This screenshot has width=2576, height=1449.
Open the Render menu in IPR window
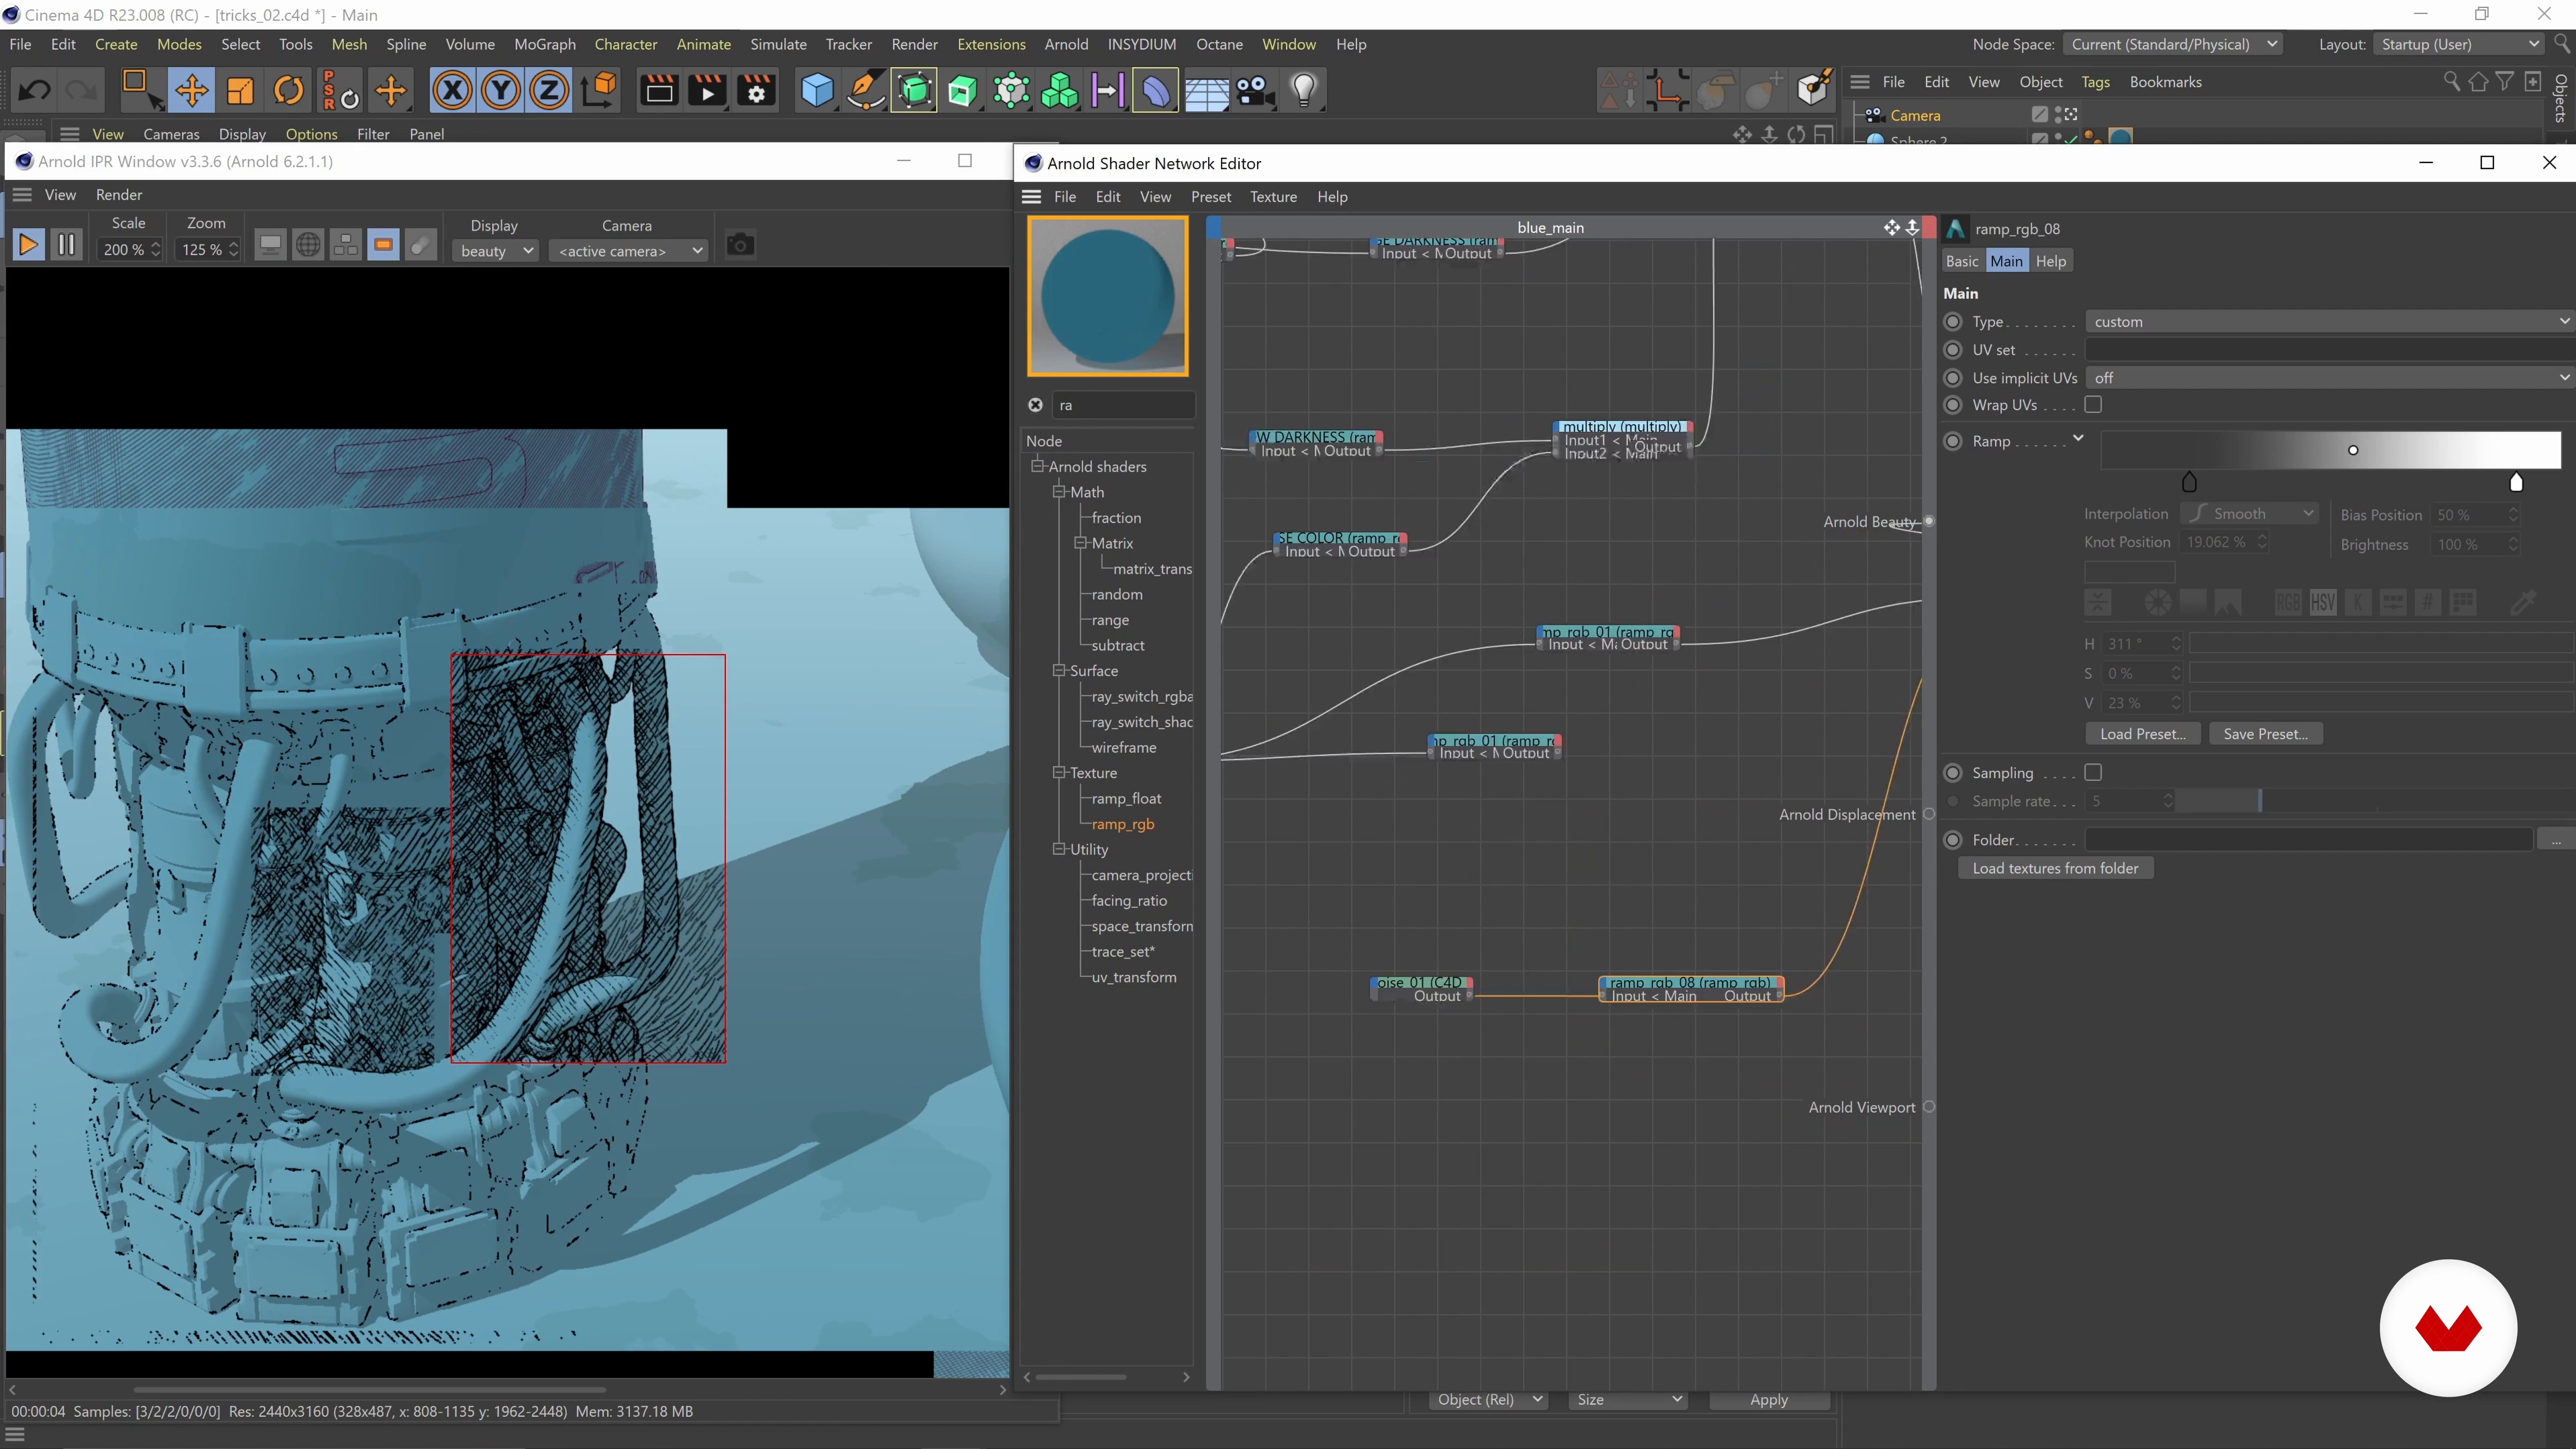coord(119,195)
